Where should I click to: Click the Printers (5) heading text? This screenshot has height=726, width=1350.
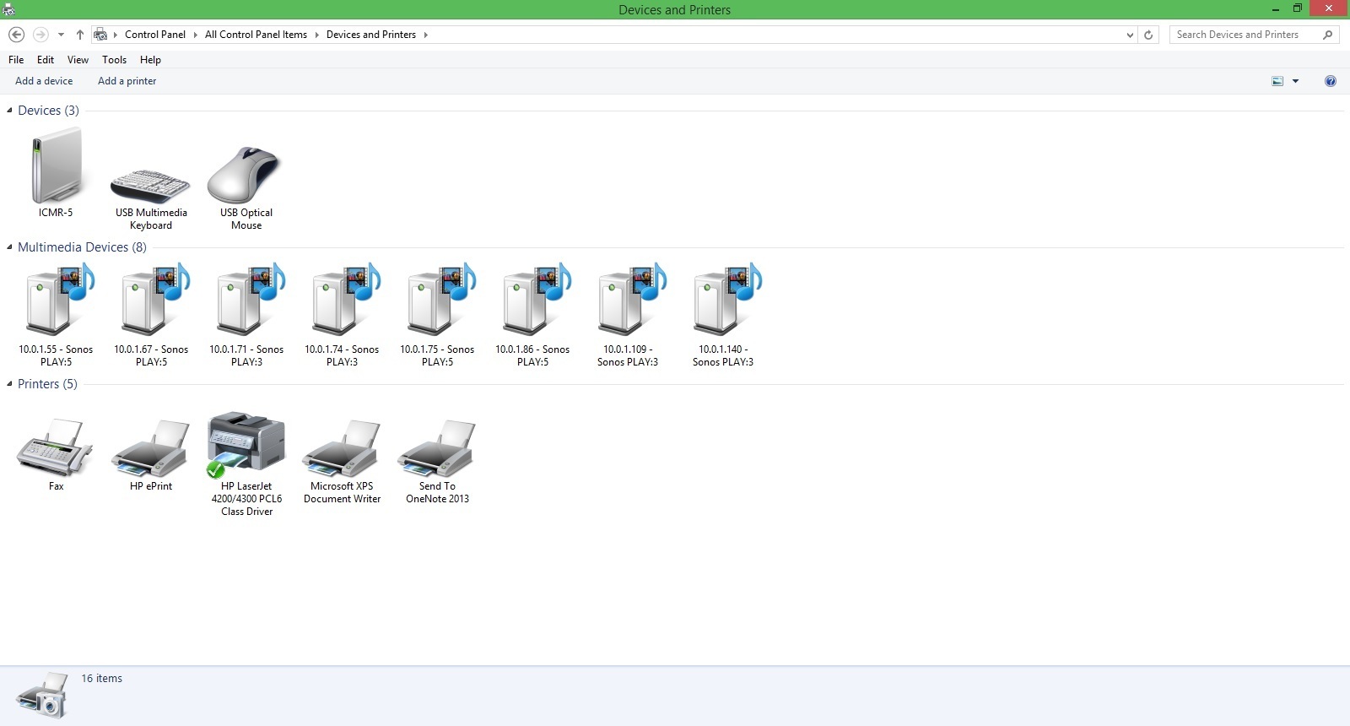click(x=47, y=384)
